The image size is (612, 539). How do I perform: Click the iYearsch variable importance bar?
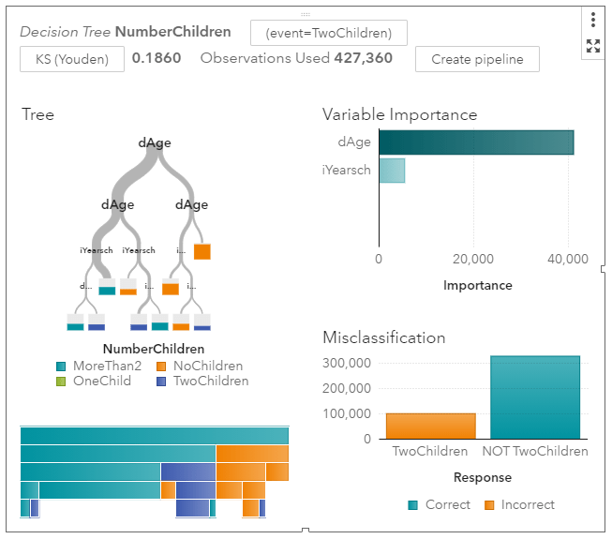coord(392,171)
